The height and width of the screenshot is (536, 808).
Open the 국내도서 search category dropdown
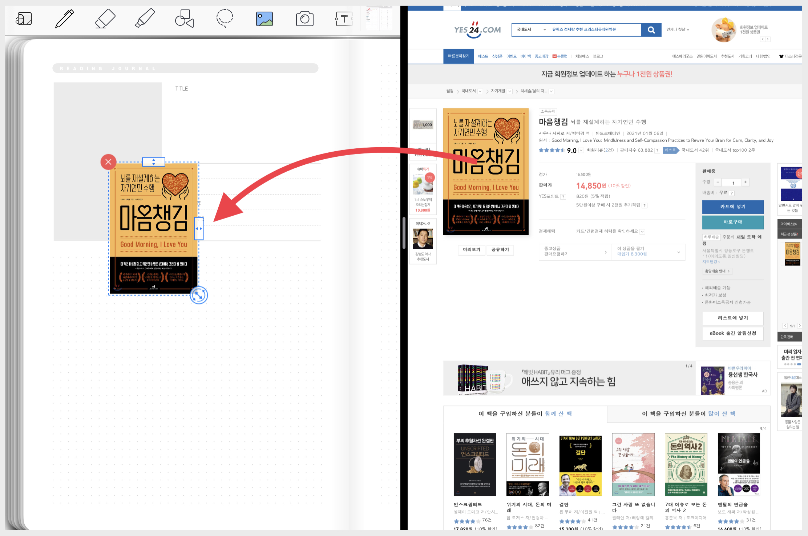point(531,30)
